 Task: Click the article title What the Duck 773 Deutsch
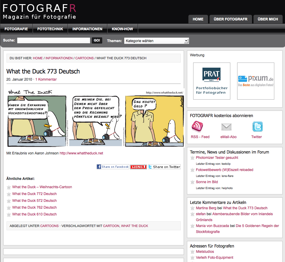coord(43,71)
